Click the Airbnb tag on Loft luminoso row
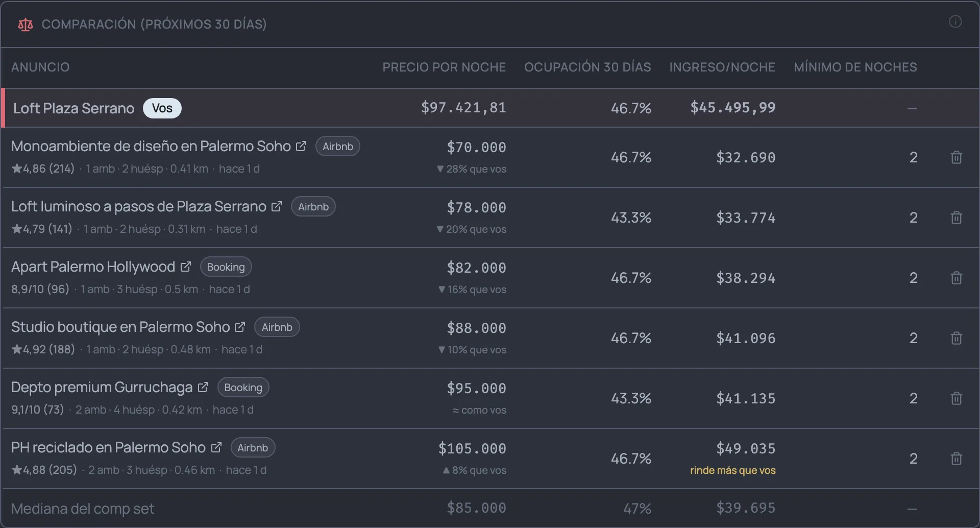 313,207
